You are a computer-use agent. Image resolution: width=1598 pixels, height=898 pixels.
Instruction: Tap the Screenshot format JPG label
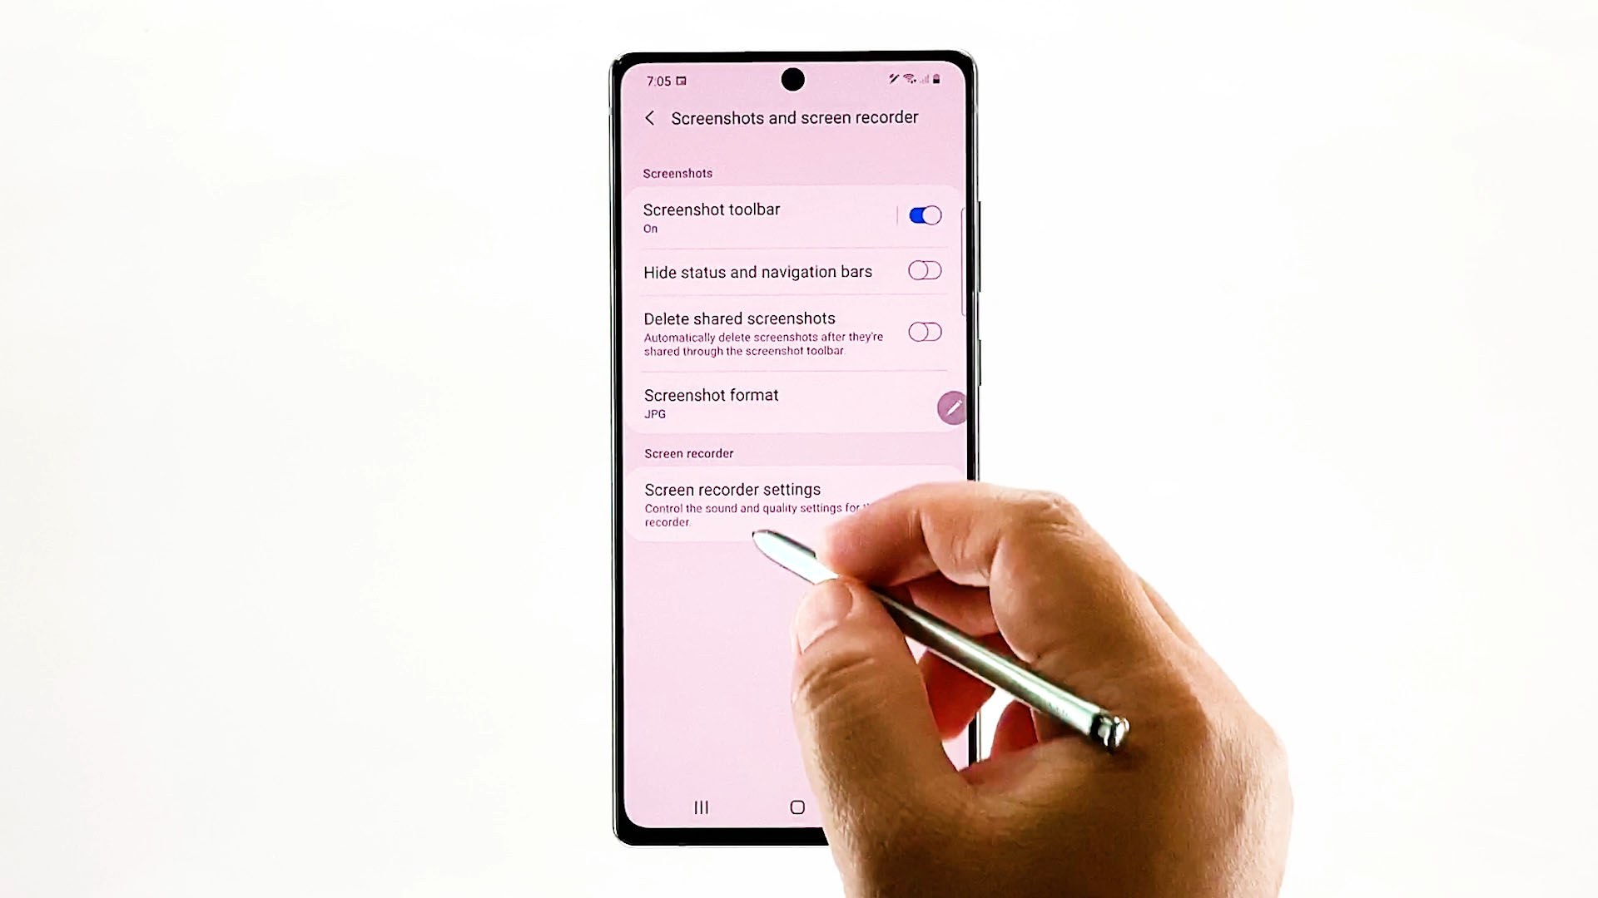(x=710, y=402)
